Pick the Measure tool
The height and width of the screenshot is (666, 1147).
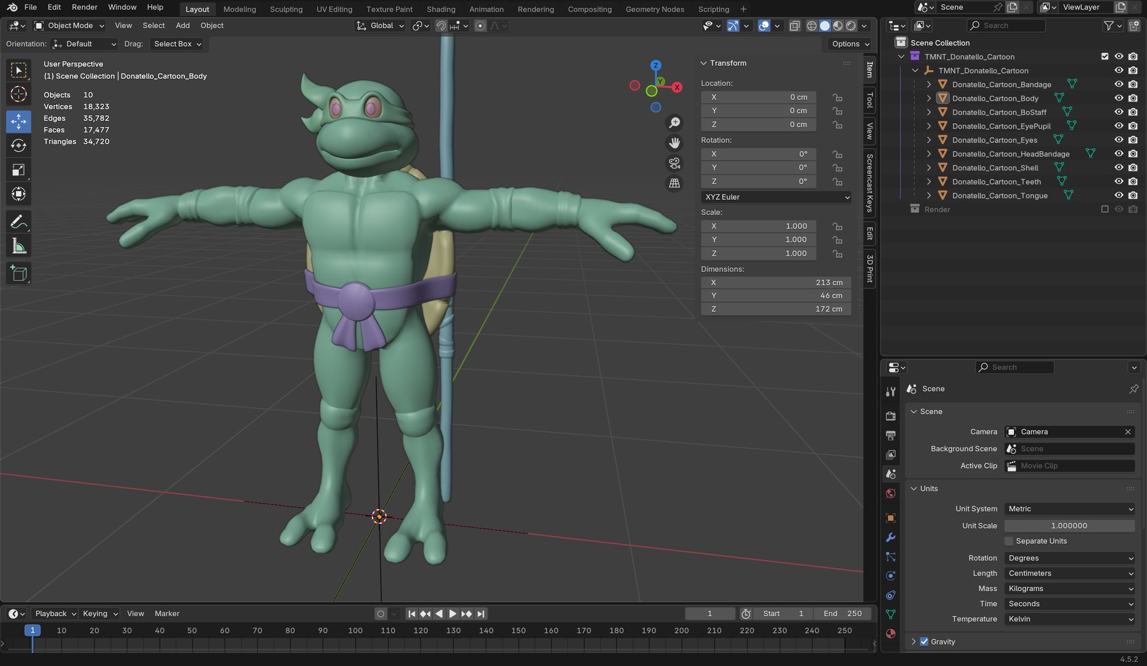19,247
